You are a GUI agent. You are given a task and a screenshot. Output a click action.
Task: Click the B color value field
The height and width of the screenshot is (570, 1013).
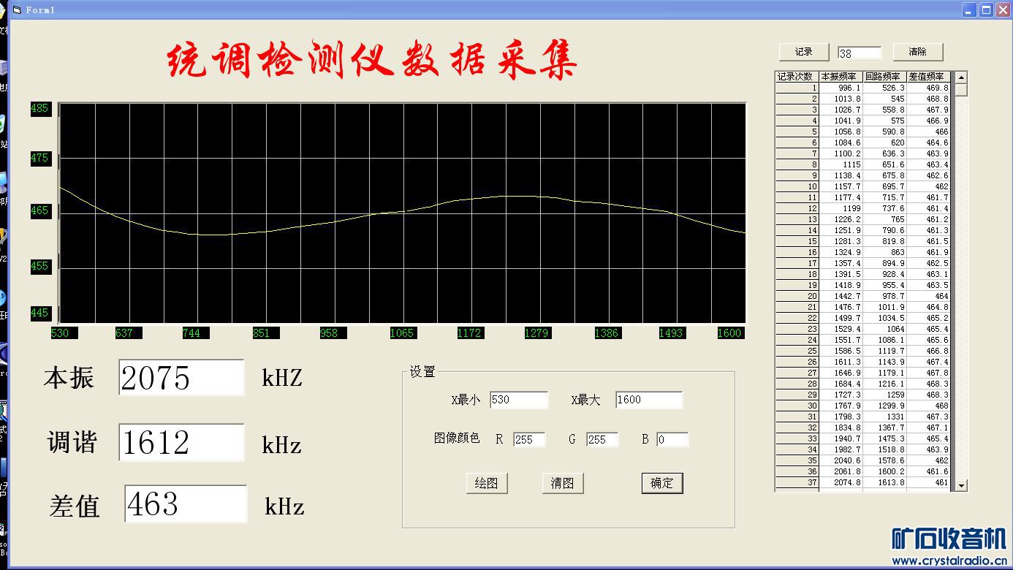pos(672,440)
